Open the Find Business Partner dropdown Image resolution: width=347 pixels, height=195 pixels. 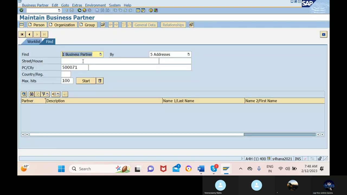tap(101, 54)
